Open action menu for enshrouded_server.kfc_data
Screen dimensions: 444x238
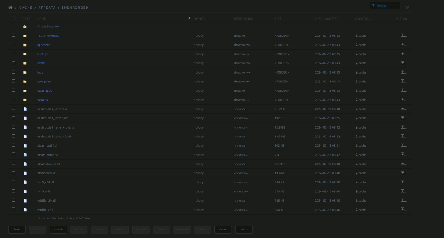[404, 127]
